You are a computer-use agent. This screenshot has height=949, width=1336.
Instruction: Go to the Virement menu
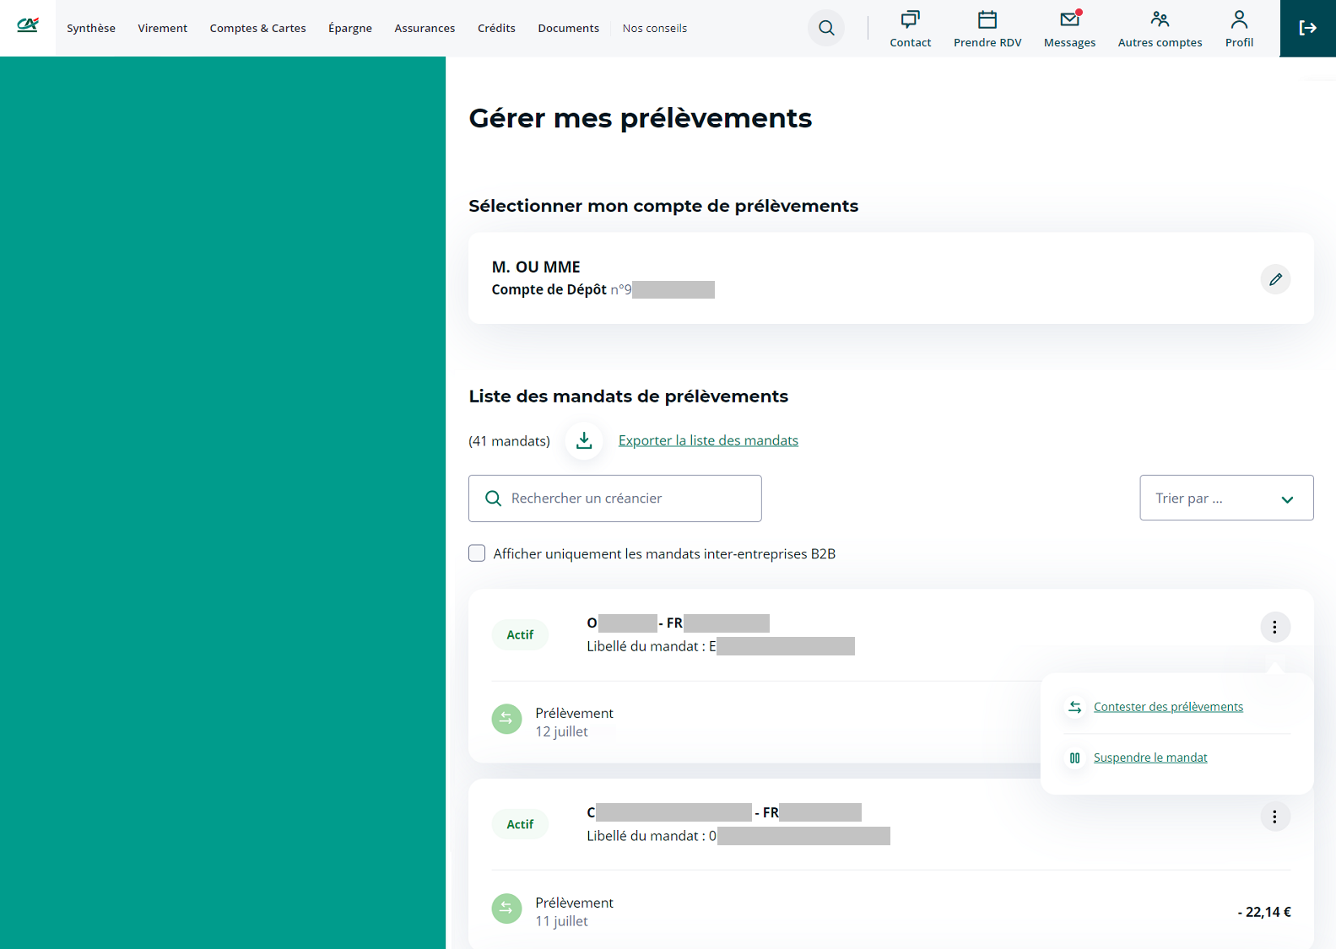[162, 28]
